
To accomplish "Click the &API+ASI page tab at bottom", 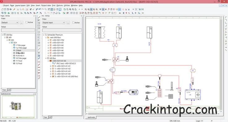I will 91,117.
